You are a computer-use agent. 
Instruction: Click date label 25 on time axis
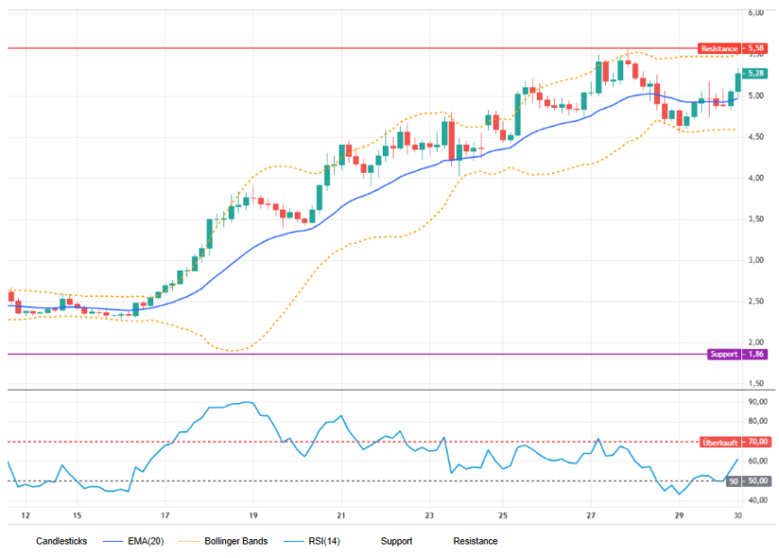click(x=503, y=516)
